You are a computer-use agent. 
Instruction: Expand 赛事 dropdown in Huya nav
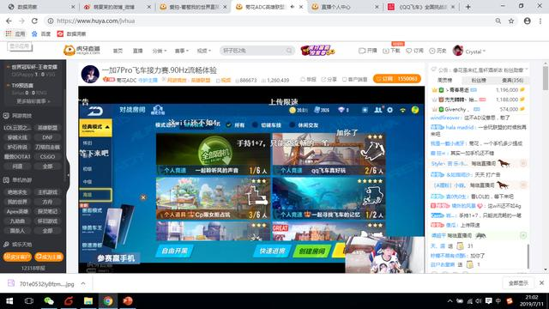[x=182, y=51]
